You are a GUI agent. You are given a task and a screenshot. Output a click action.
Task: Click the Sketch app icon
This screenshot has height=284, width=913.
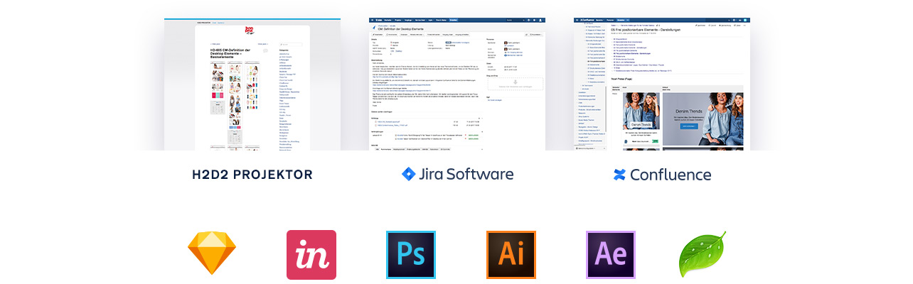[211, 254]
